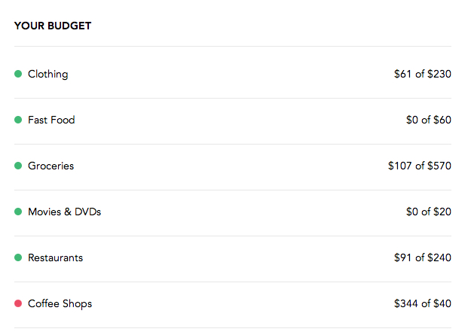Click the $570 Groceries budget limit
This screenshot has height=335, width=474.
(439, 166)
